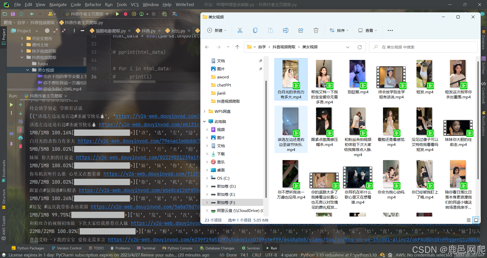487x258 pixels.
Task: Switch to 对比.py editor tab
Action: (178, 31)
